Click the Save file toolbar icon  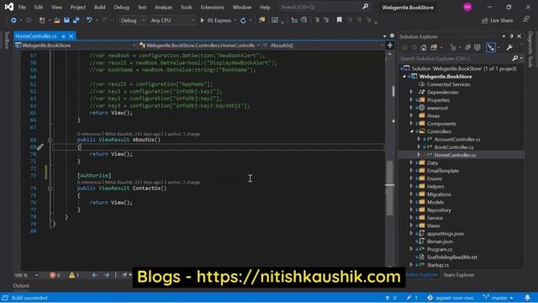pyautogui.click(x=66, y=20)
